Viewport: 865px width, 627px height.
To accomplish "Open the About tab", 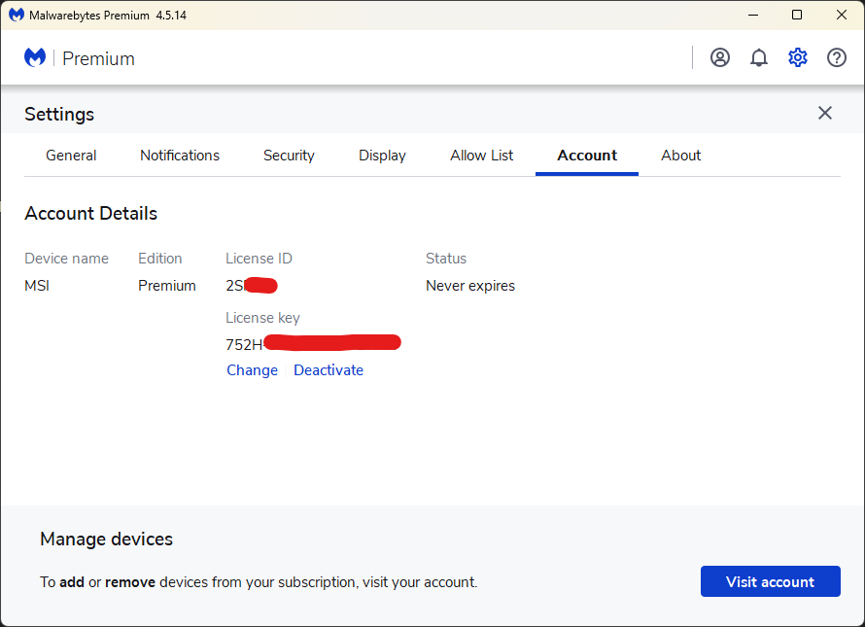I will [x=680, y=156].
